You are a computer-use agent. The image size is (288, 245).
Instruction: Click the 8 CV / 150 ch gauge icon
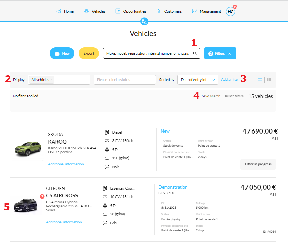[x=107, y=141]
